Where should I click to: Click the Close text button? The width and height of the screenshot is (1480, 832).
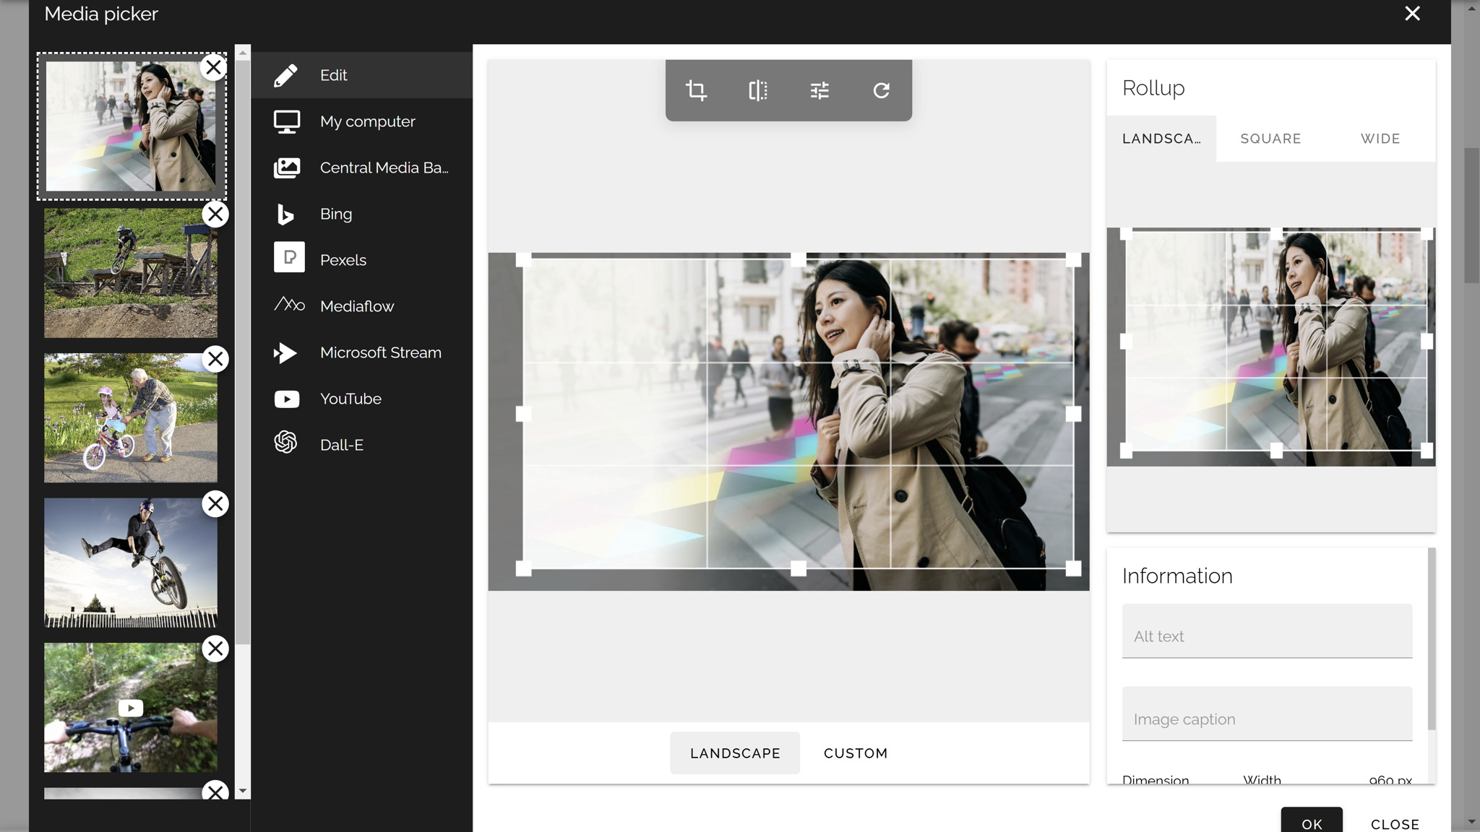1395,823
